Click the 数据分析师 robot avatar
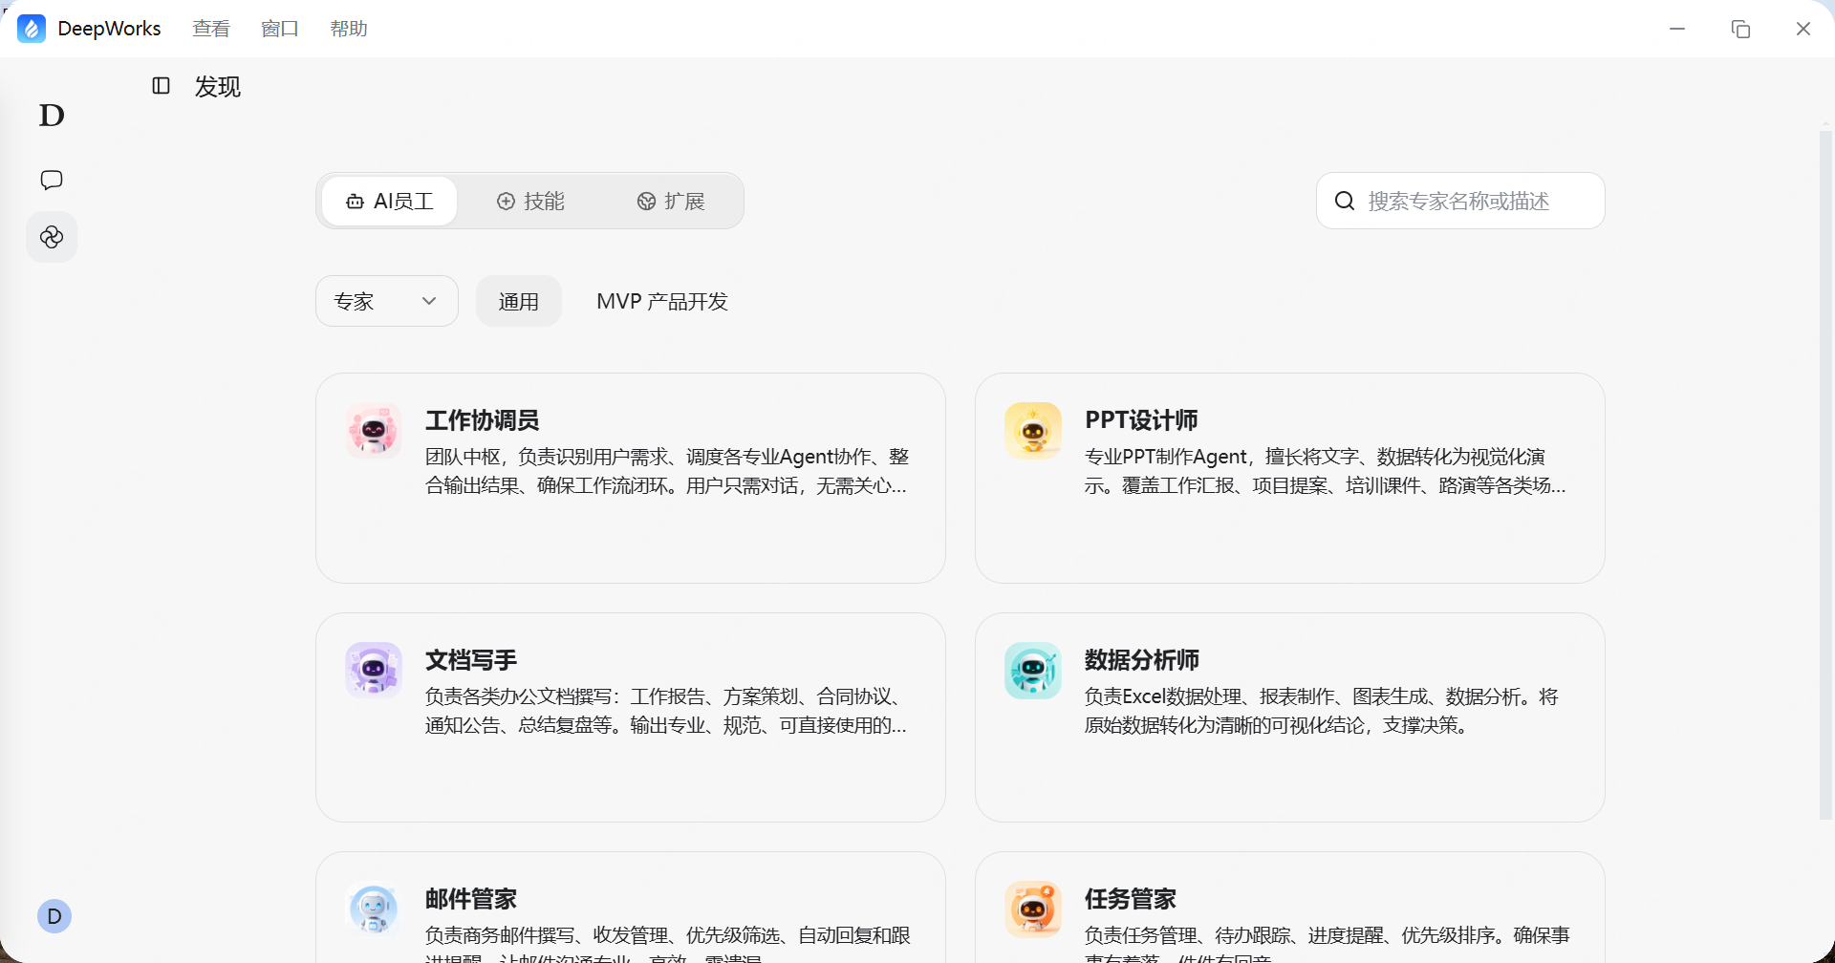The image size is (1835, 963). click(x=1033, y=670)
